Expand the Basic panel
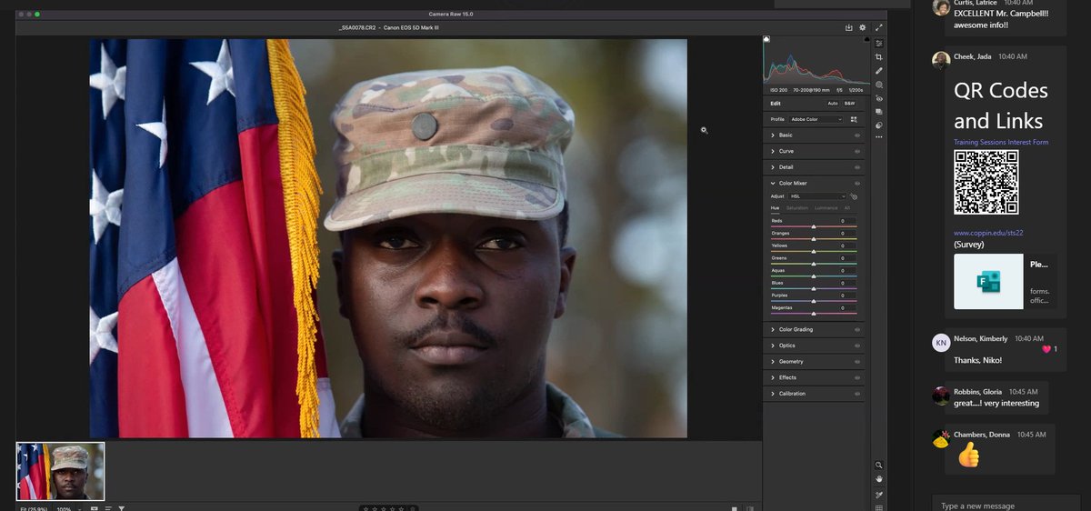1091x511 pixels. coord(773,135)
